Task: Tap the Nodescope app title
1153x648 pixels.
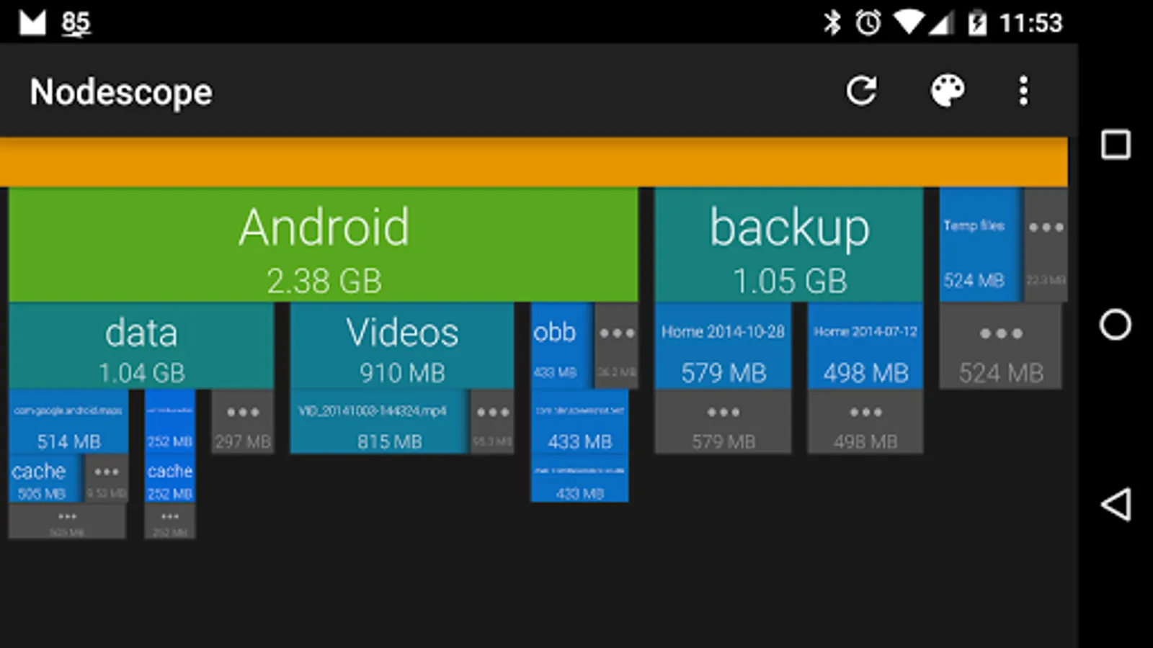Action: tap(121, 92)
